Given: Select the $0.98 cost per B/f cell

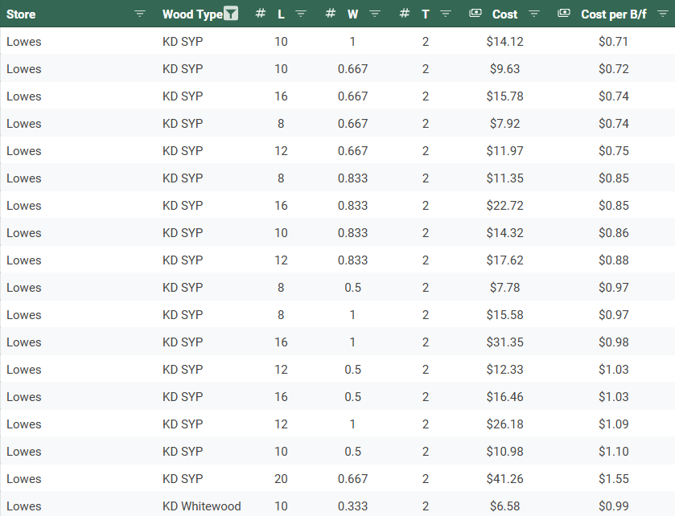Looking at the screenshot, I should [x=613, y=342].
